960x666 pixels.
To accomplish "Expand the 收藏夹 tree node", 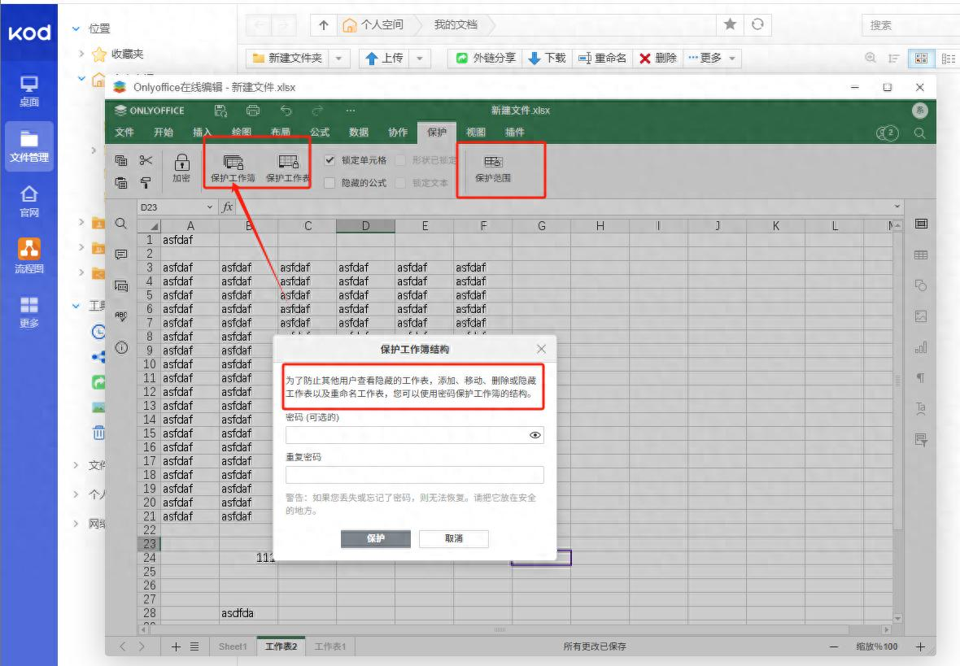I will pos(81,54).
